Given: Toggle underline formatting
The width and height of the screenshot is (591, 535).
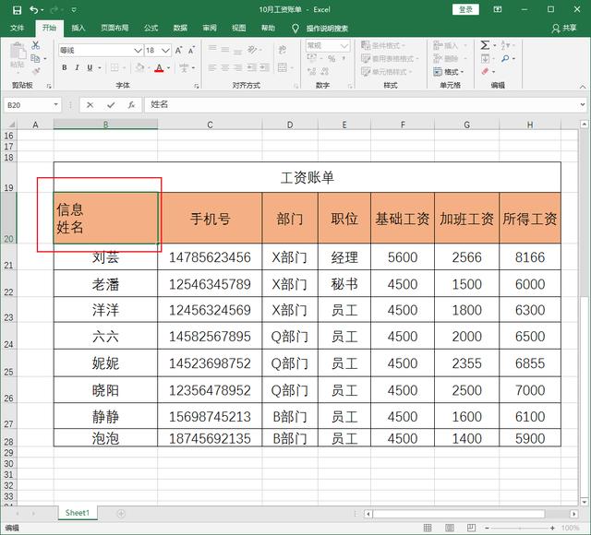Looking at the screenshot, I should 90,67.
